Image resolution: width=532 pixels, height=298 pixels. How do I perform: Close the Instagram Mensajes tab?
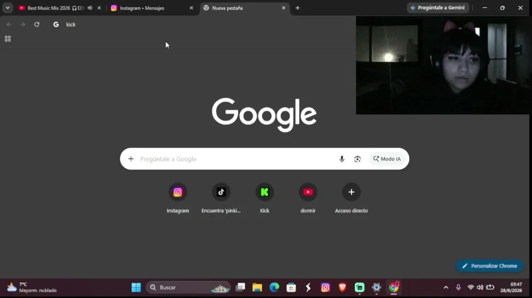[191, 8]
